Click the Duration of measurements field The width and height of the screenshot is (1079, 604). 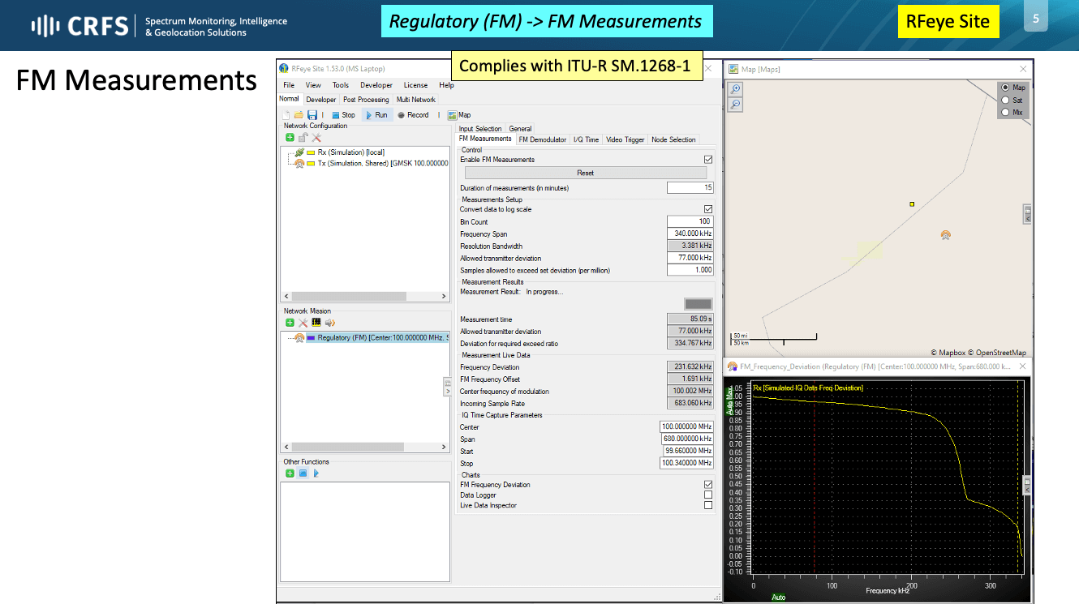pos(690,187)
